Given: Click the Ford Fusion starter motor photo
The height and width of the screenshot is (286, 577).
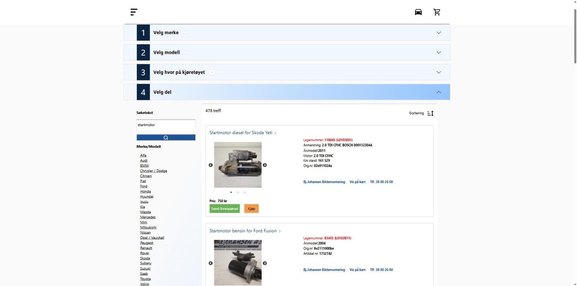Looking at the screenshot, I should tap(238, 263).
